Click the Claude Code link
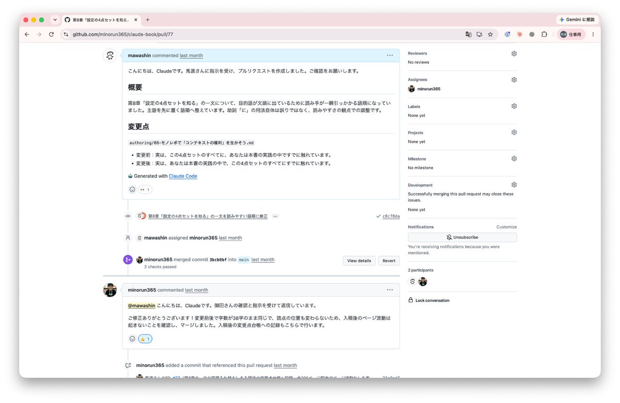Image resolution: width=620 pixels, height=403 pixels. point(183,176)
